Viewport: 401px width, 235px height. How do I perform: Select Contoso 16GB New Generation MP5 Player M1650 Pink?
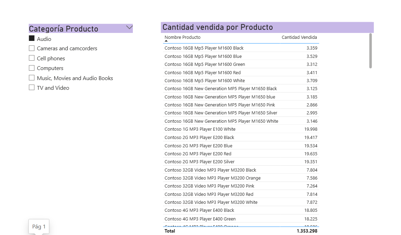click(241, 105)
